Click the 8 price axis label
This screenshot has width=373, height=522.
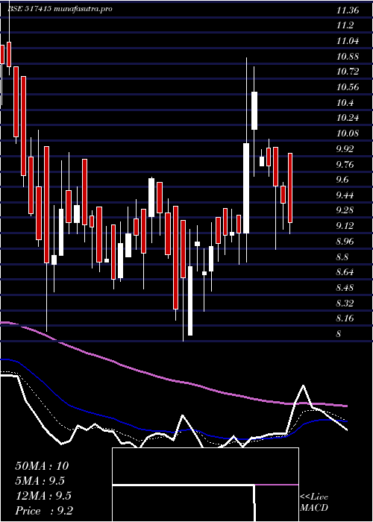[339, 334]
